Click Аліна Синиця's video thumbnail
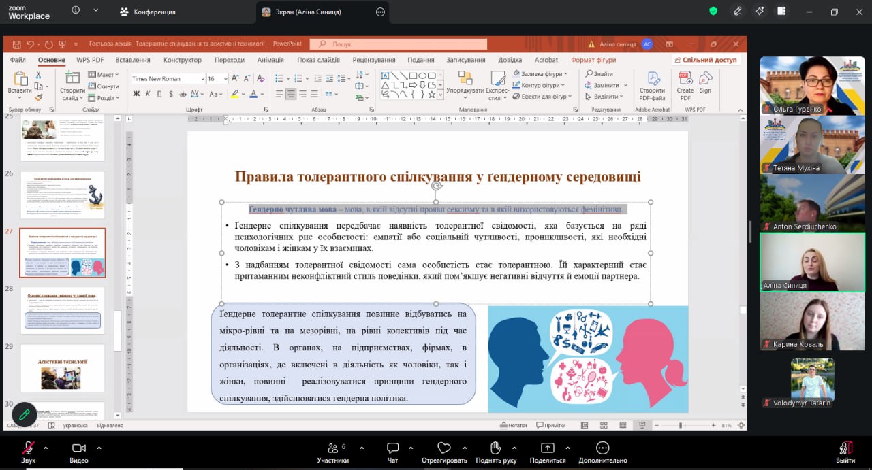Image resolution: width=872 pixels, height=470 pixels. point(812,262)
